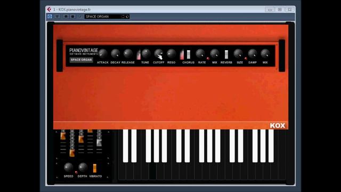Open the preset browser icon in the toolbar
Viewport: 341px width, 192px height.
pos(127,17)
